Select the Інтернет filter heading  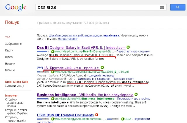11,95
